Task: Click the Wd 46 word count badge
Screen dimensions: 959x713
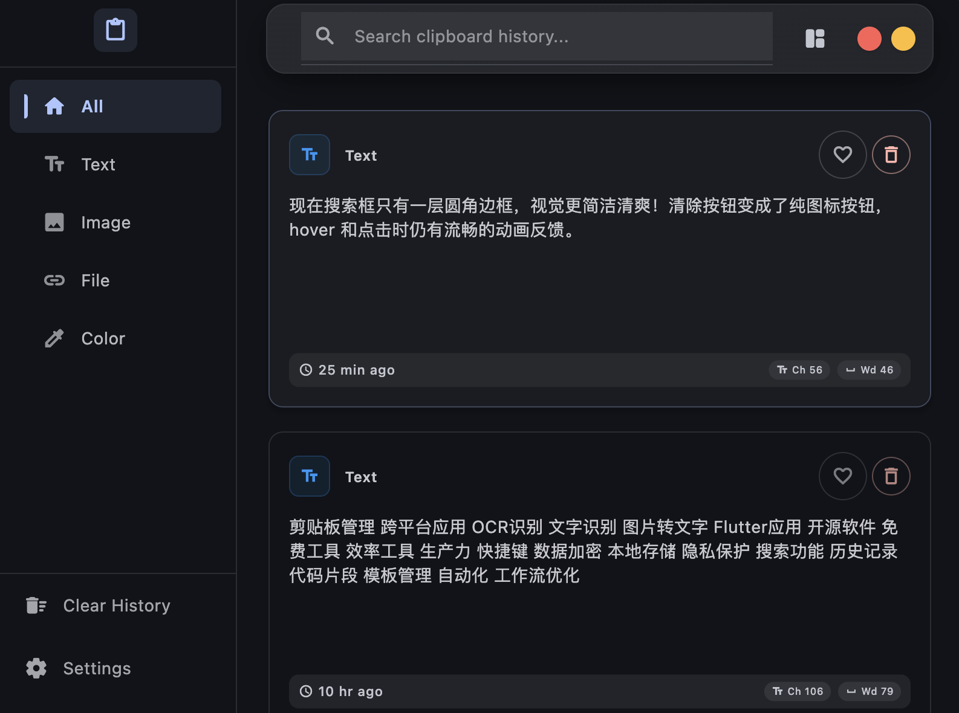Action: [x=869, y=370]
